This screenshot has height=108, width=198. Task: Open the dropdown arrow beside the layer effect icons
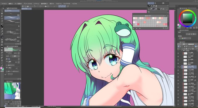195,34
